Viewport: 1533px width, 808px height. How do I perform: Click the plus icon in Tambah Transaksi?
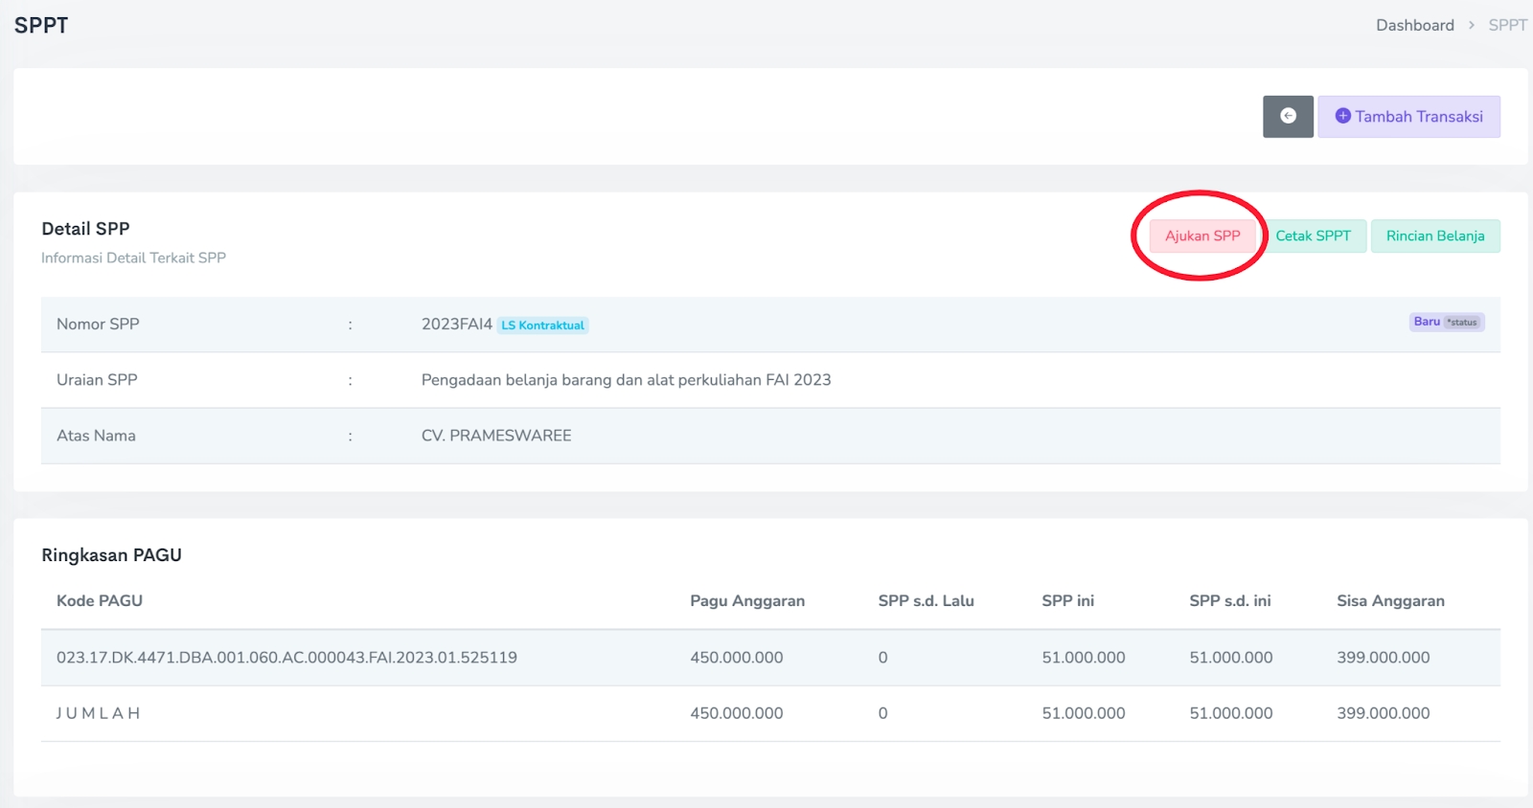click(x=1342, y=116)
